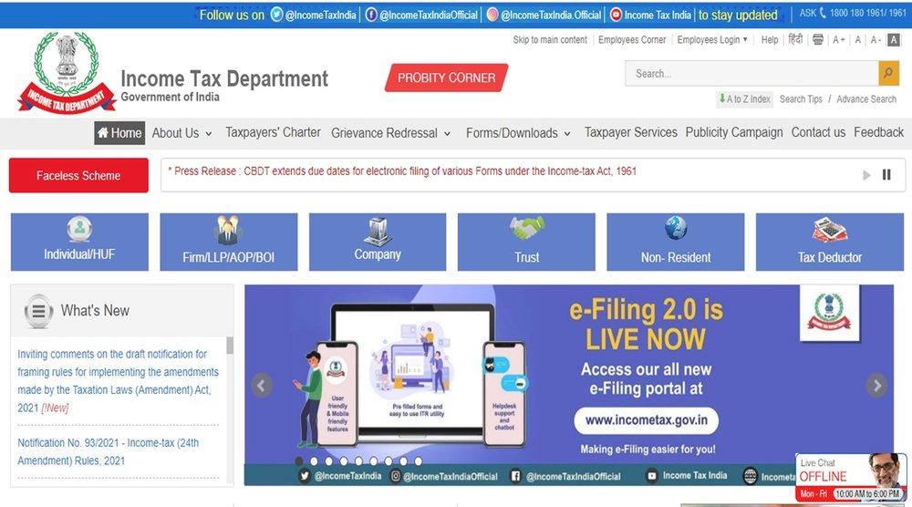Open the Publicity Campaign menu item
The width and height of the screenshot is (912, 507).
click(x=733, y=132)
